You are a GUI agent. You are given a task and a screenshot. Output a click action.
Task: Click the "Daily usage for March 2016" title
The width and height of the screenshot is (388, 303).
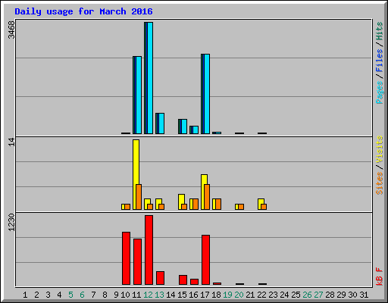(x=83, y=11)
